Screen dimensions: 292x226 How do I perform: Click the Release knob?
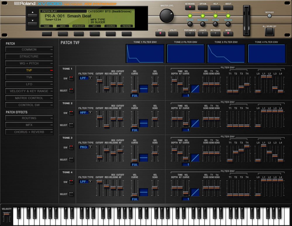click(x=228, y=24)
